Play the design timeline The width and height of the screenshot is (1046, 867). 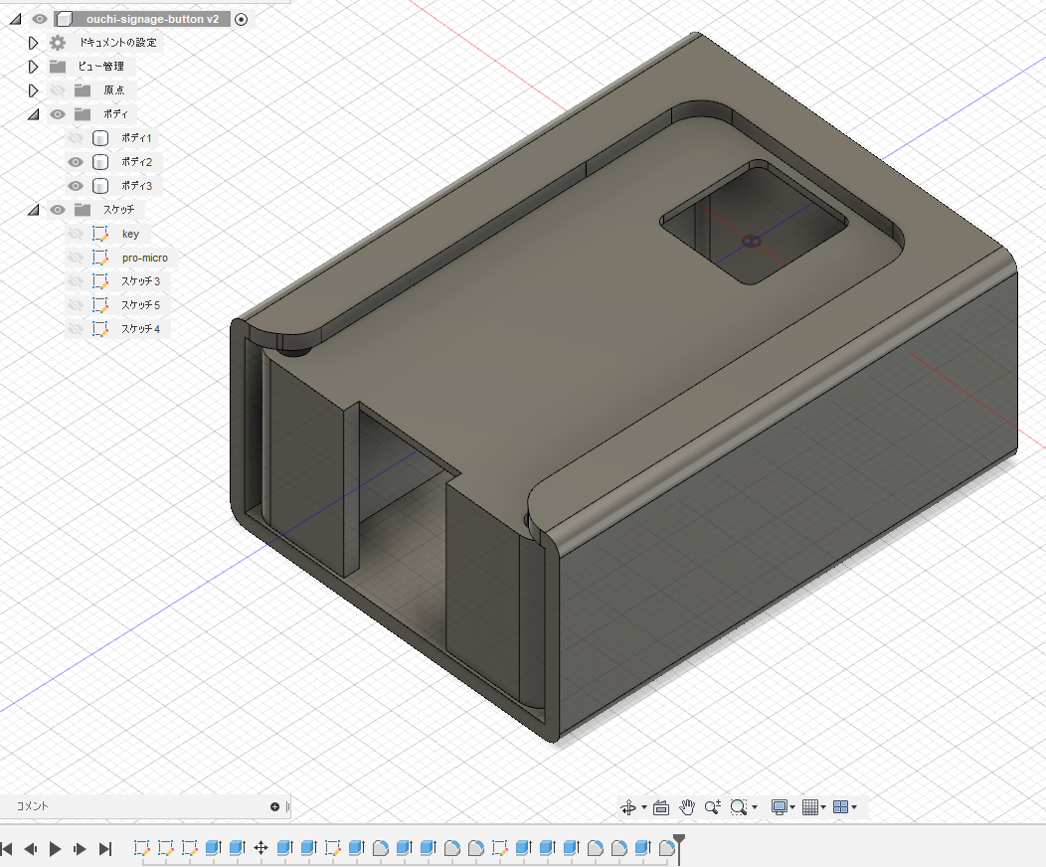coord(56,849)
